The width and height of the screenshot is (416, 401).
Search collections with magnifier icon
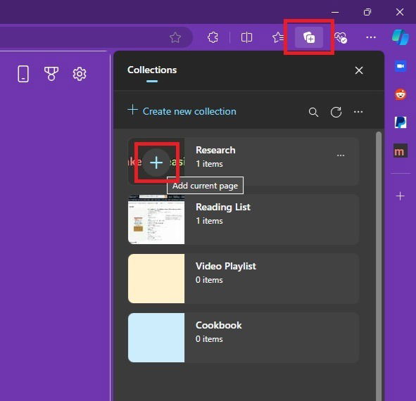pos(313,112)
